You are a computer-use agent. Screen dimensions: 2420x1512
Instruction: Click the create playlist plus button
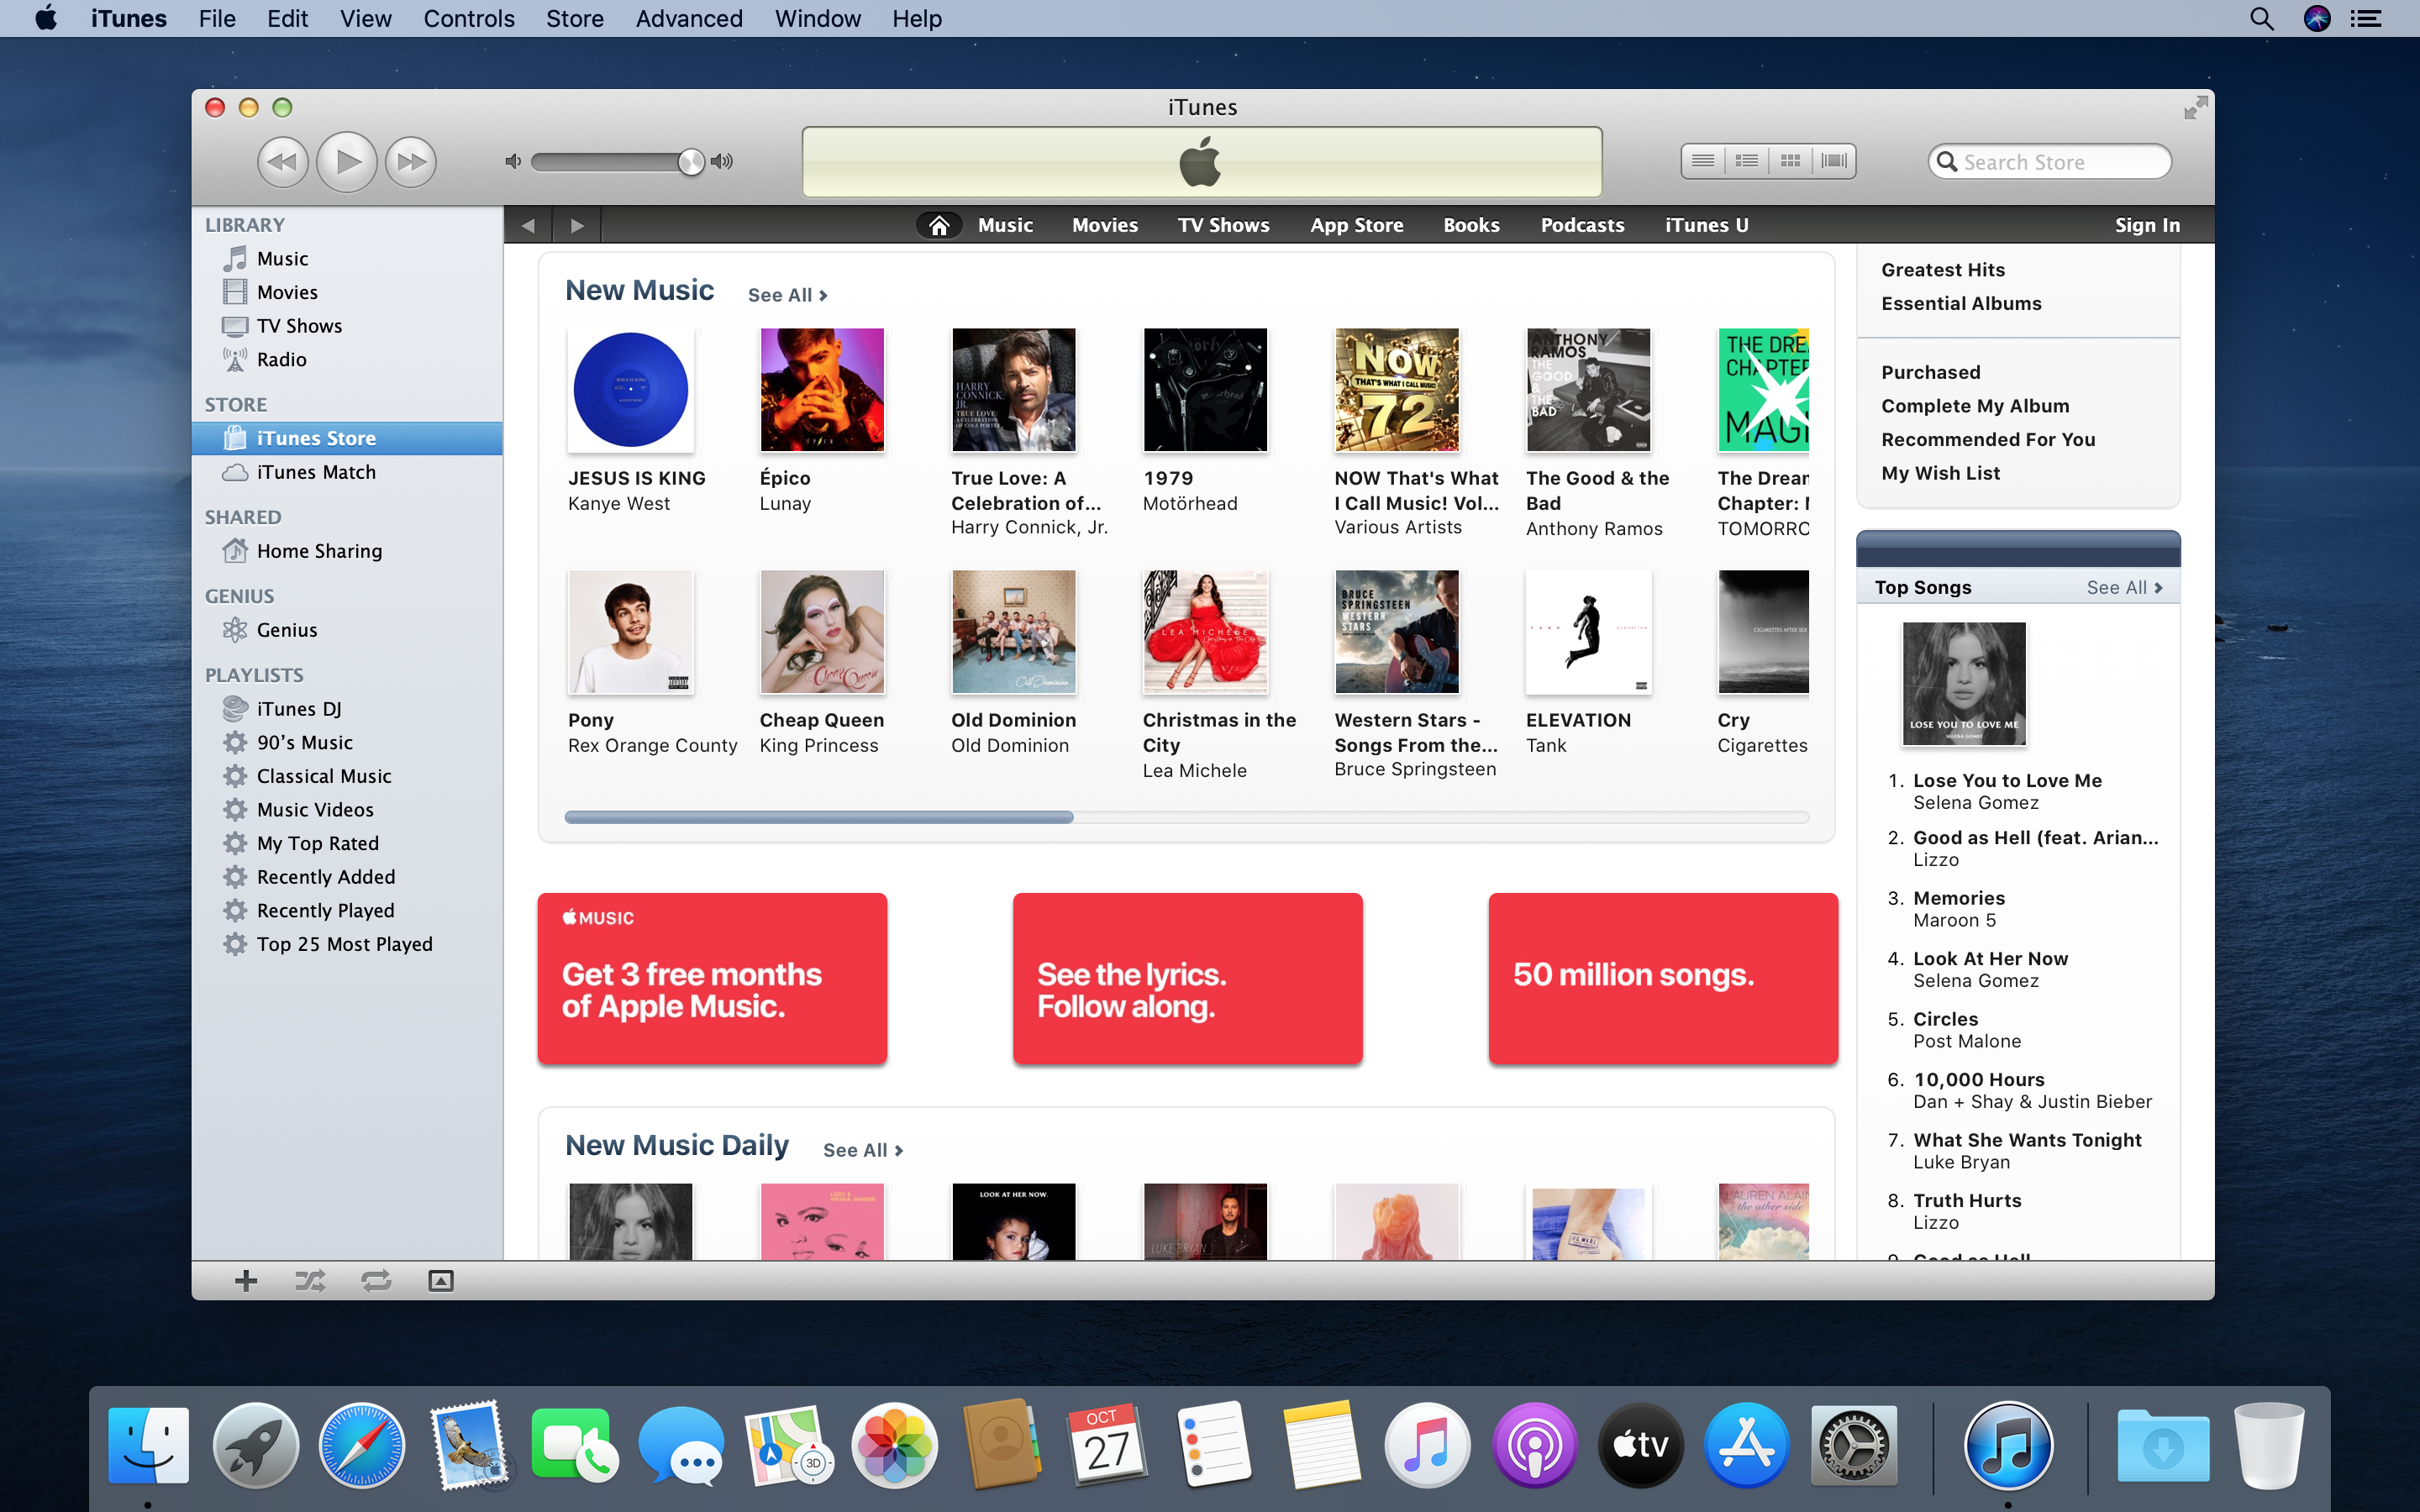(x=246, y=1281)
